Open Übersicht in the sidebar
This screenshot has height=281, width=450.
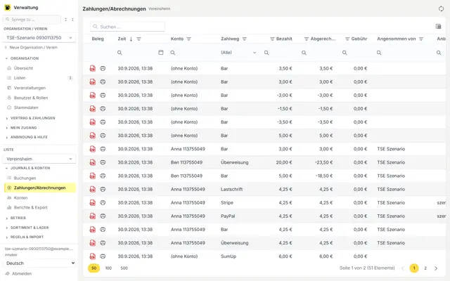pos(23,68)
